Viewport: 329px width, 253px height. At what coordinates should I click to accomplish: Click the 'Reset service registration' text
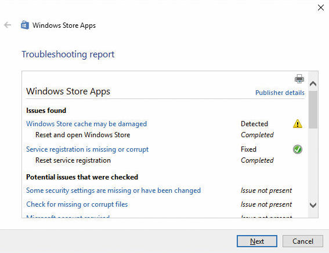point(73,160)
